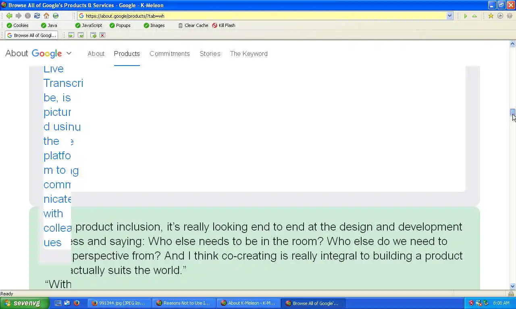516x309 pixels.
Task: Launch Outlook Express from quick launch
Action: [x=67, y=303]
